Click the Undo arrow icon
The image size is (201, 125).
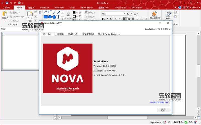pyautogui.click(x=11, y=3)
